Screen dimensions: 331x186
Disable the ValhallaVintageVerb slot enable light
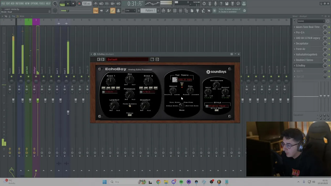329,55
